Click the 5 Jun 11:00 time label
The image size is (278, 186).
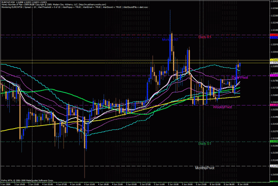[160, 184]
